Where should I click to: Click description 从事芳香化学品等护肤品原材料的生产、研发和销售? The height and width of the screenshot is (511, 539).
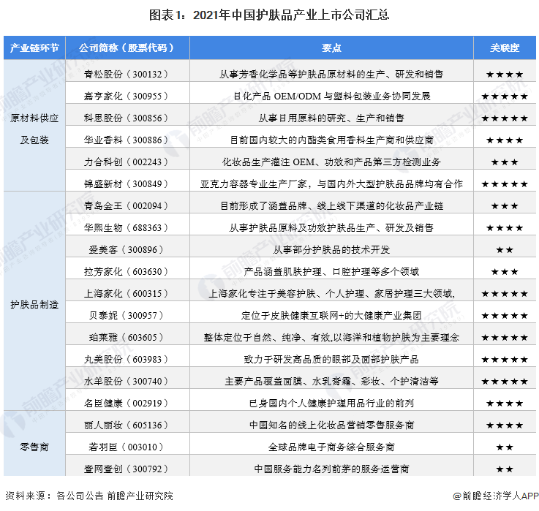(331, 75)
